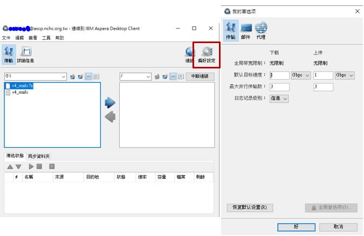Open the 邮件 mail preferences icon
The width and height of the screenshot is (364, 236).
(x=246, y=30)
